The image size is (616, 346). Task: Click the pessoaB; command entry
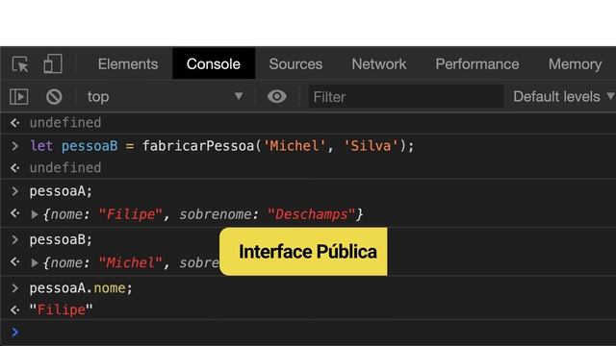(x=61, y=239)
